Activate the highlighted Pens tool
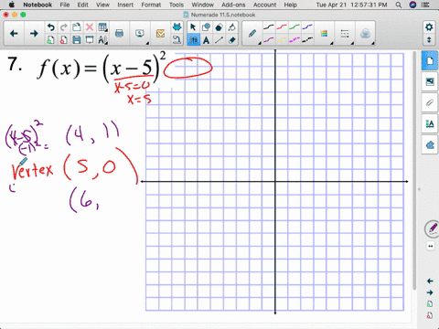Image resolution: width=439 pixels, height=329 pixels. 193,40
